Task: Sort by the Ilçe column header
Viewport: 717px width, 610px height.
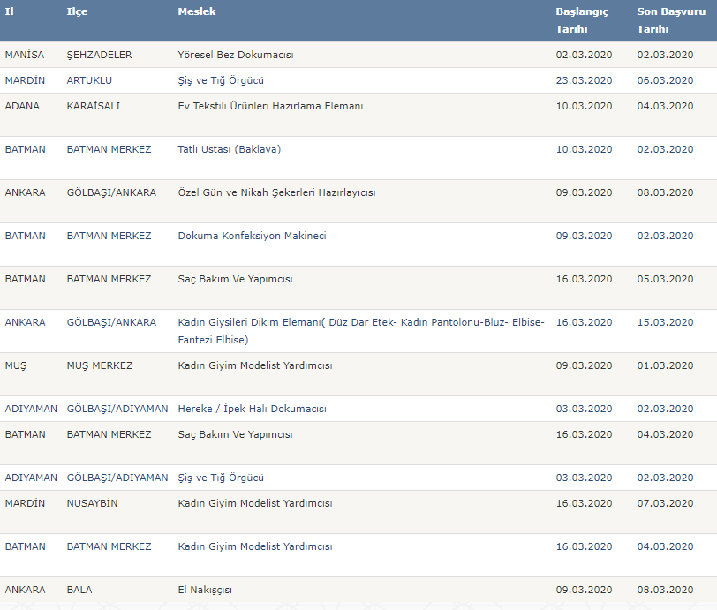Action: click(x=77, y=11)
